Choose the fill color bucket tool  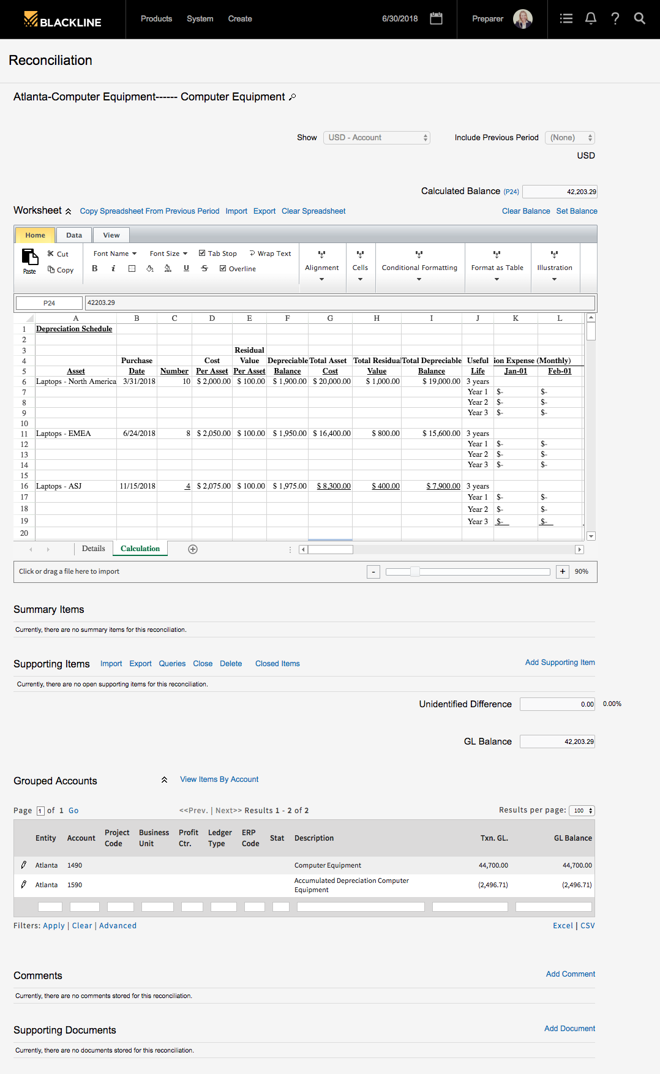coord(150,268)
